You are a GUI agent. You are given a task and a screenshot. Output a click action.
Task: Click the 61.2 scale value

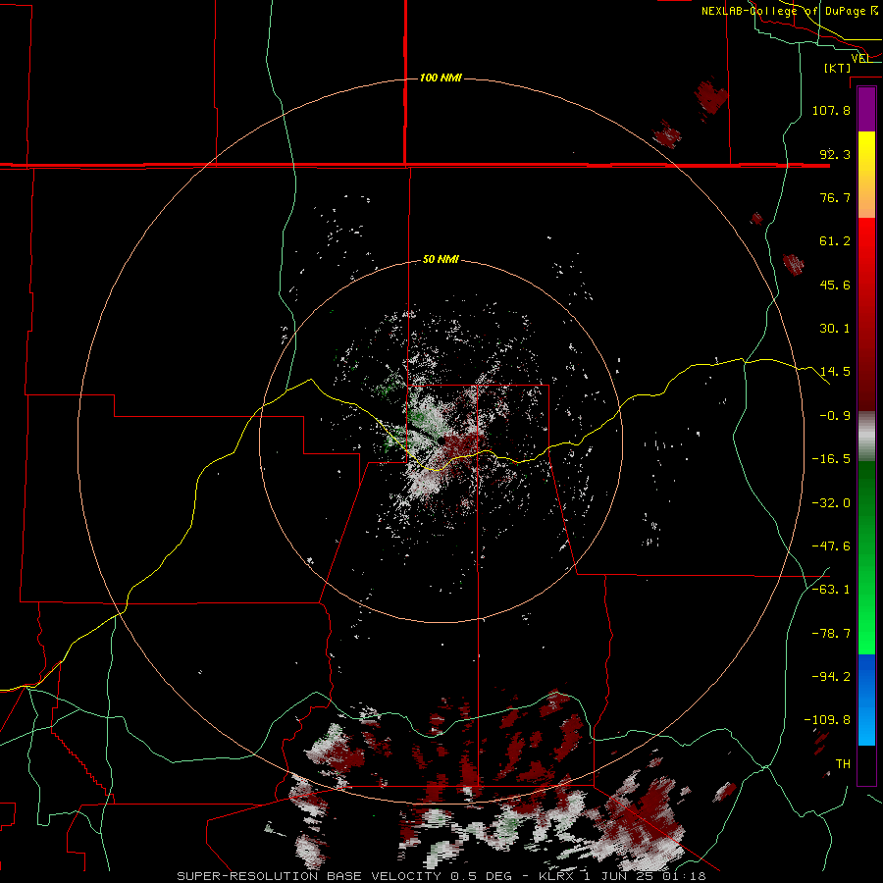(835, 241)
